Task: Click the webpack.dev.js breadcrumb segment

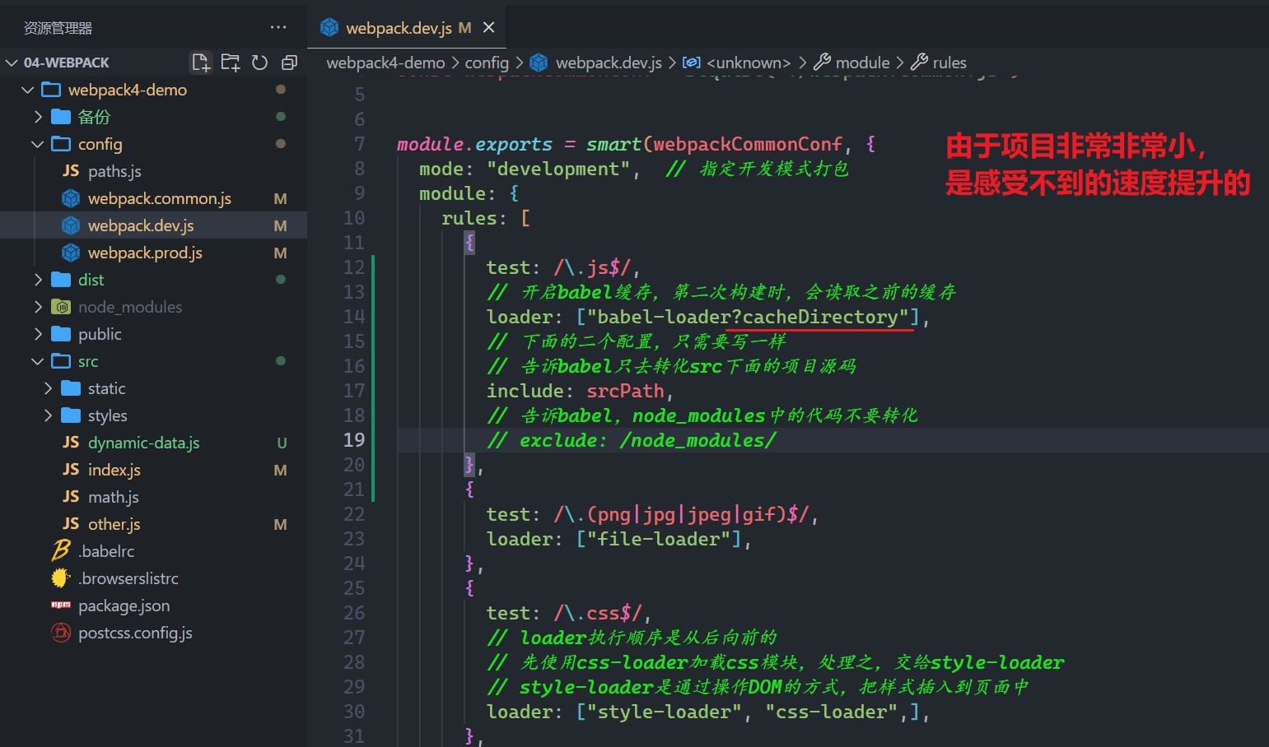Action: 609,63
